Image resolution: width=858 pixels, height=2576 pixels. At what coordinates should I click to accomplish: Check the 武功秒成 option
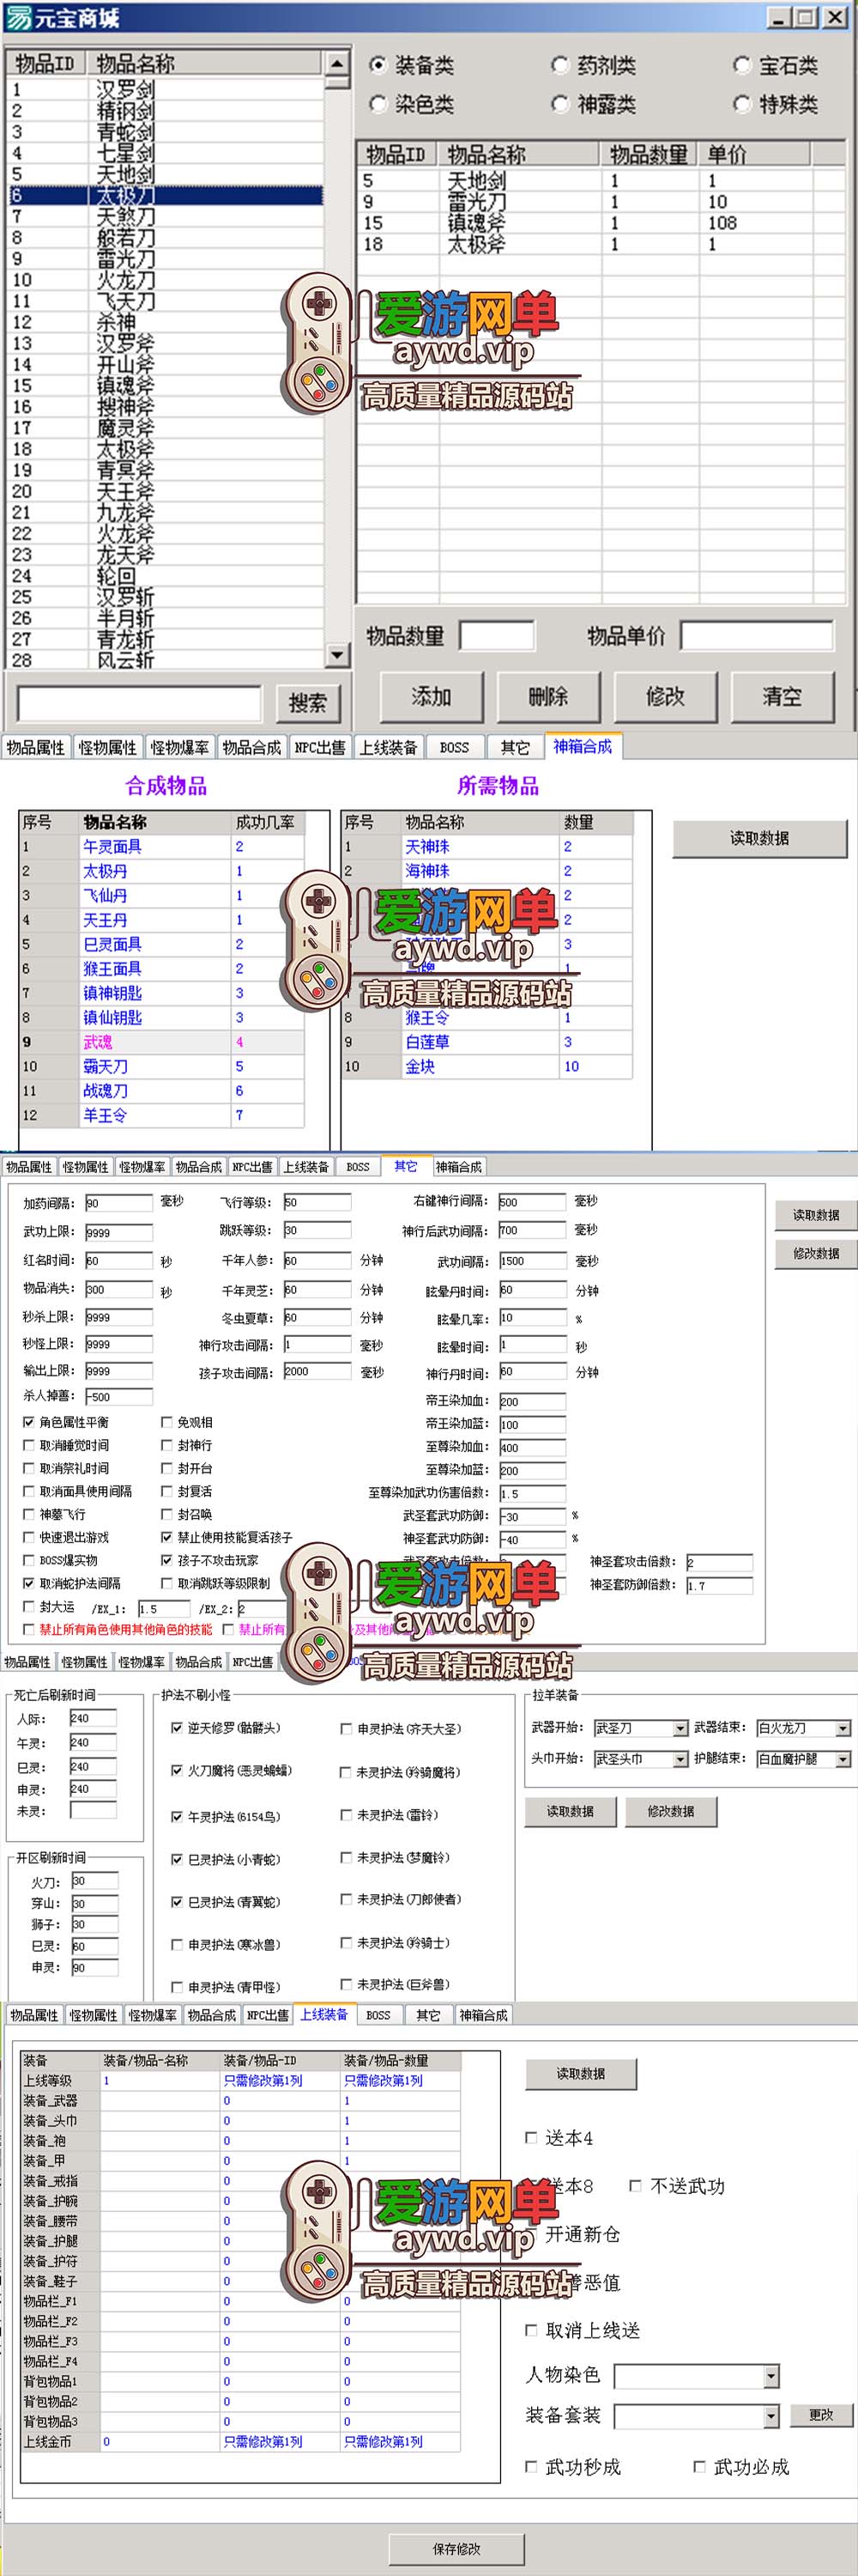point(531,2467)
